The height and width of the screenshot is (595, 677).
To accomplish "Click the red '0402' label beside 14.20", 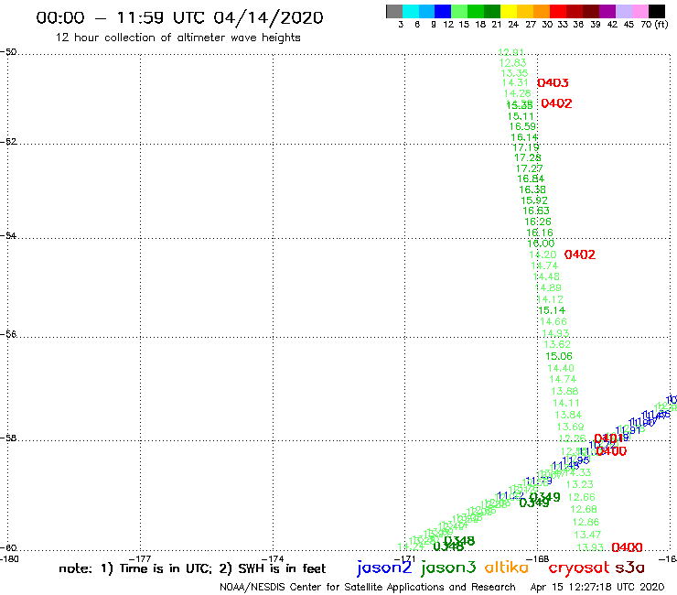I will click(x=580, y=254).
